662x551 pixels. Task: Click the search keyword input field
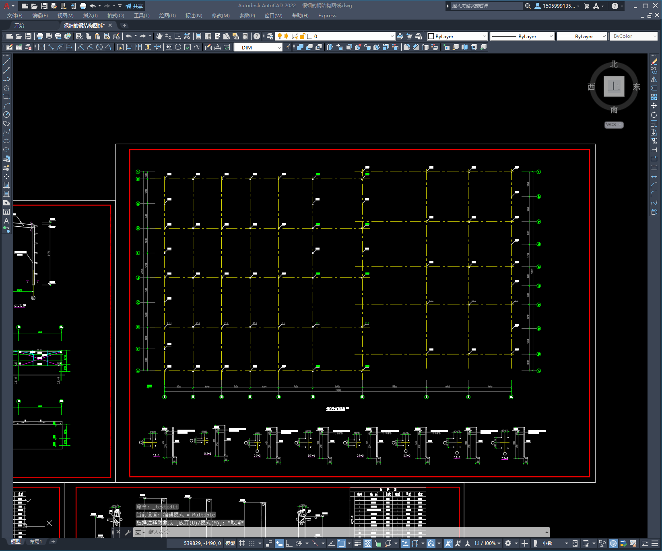click(486, 6)
